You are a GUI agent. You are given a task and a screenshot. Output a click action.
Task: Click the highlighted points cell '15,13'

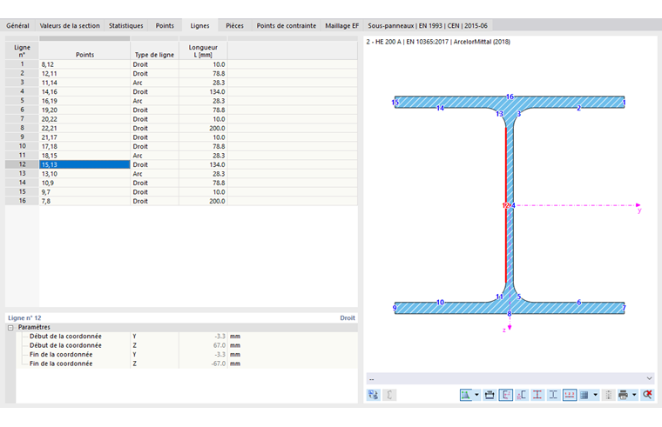tap(84, 165)
